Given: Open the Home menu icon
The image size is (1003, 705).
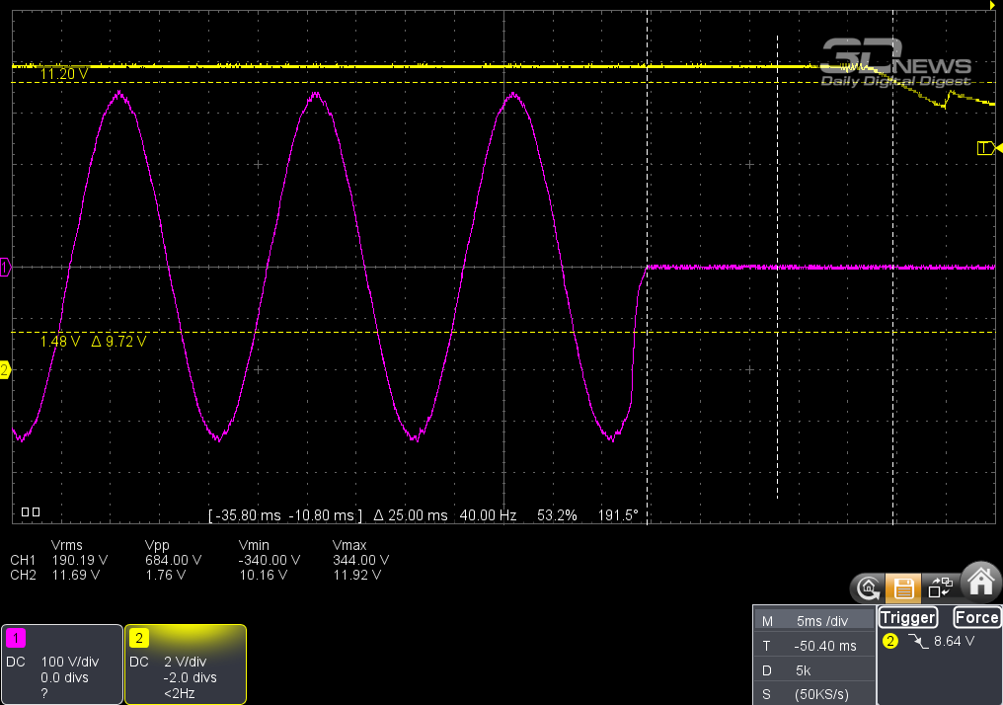Looking at the screenshot, I should (x=980, y=583).
